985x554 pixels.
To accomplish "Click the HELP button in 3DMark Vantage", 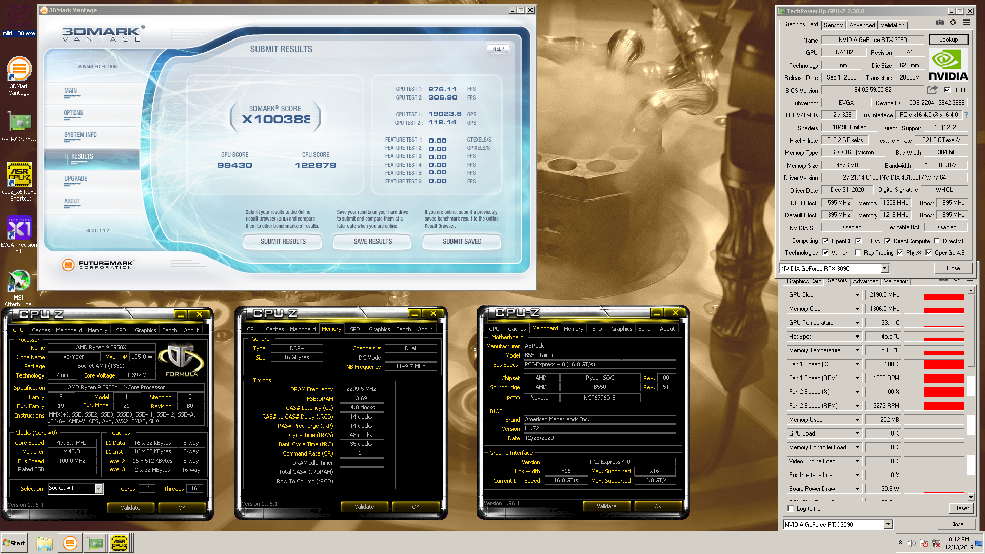I will pos(499,49).
